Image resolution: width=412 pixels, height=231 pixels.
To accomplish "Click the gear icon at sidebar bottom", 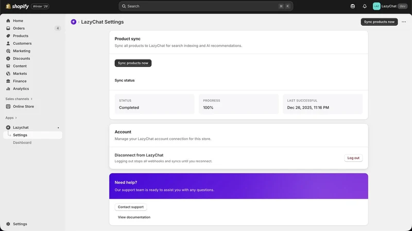I will (8, 224).
